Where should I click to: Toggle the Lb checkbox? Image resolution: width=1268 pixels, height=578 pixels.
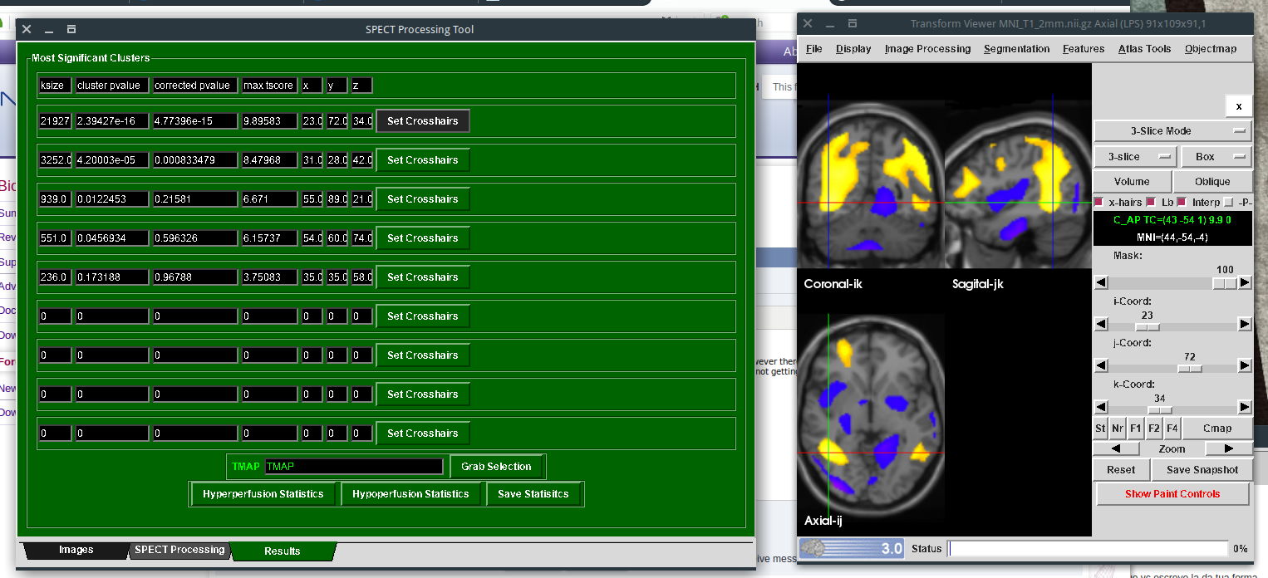coord(1152,203)
